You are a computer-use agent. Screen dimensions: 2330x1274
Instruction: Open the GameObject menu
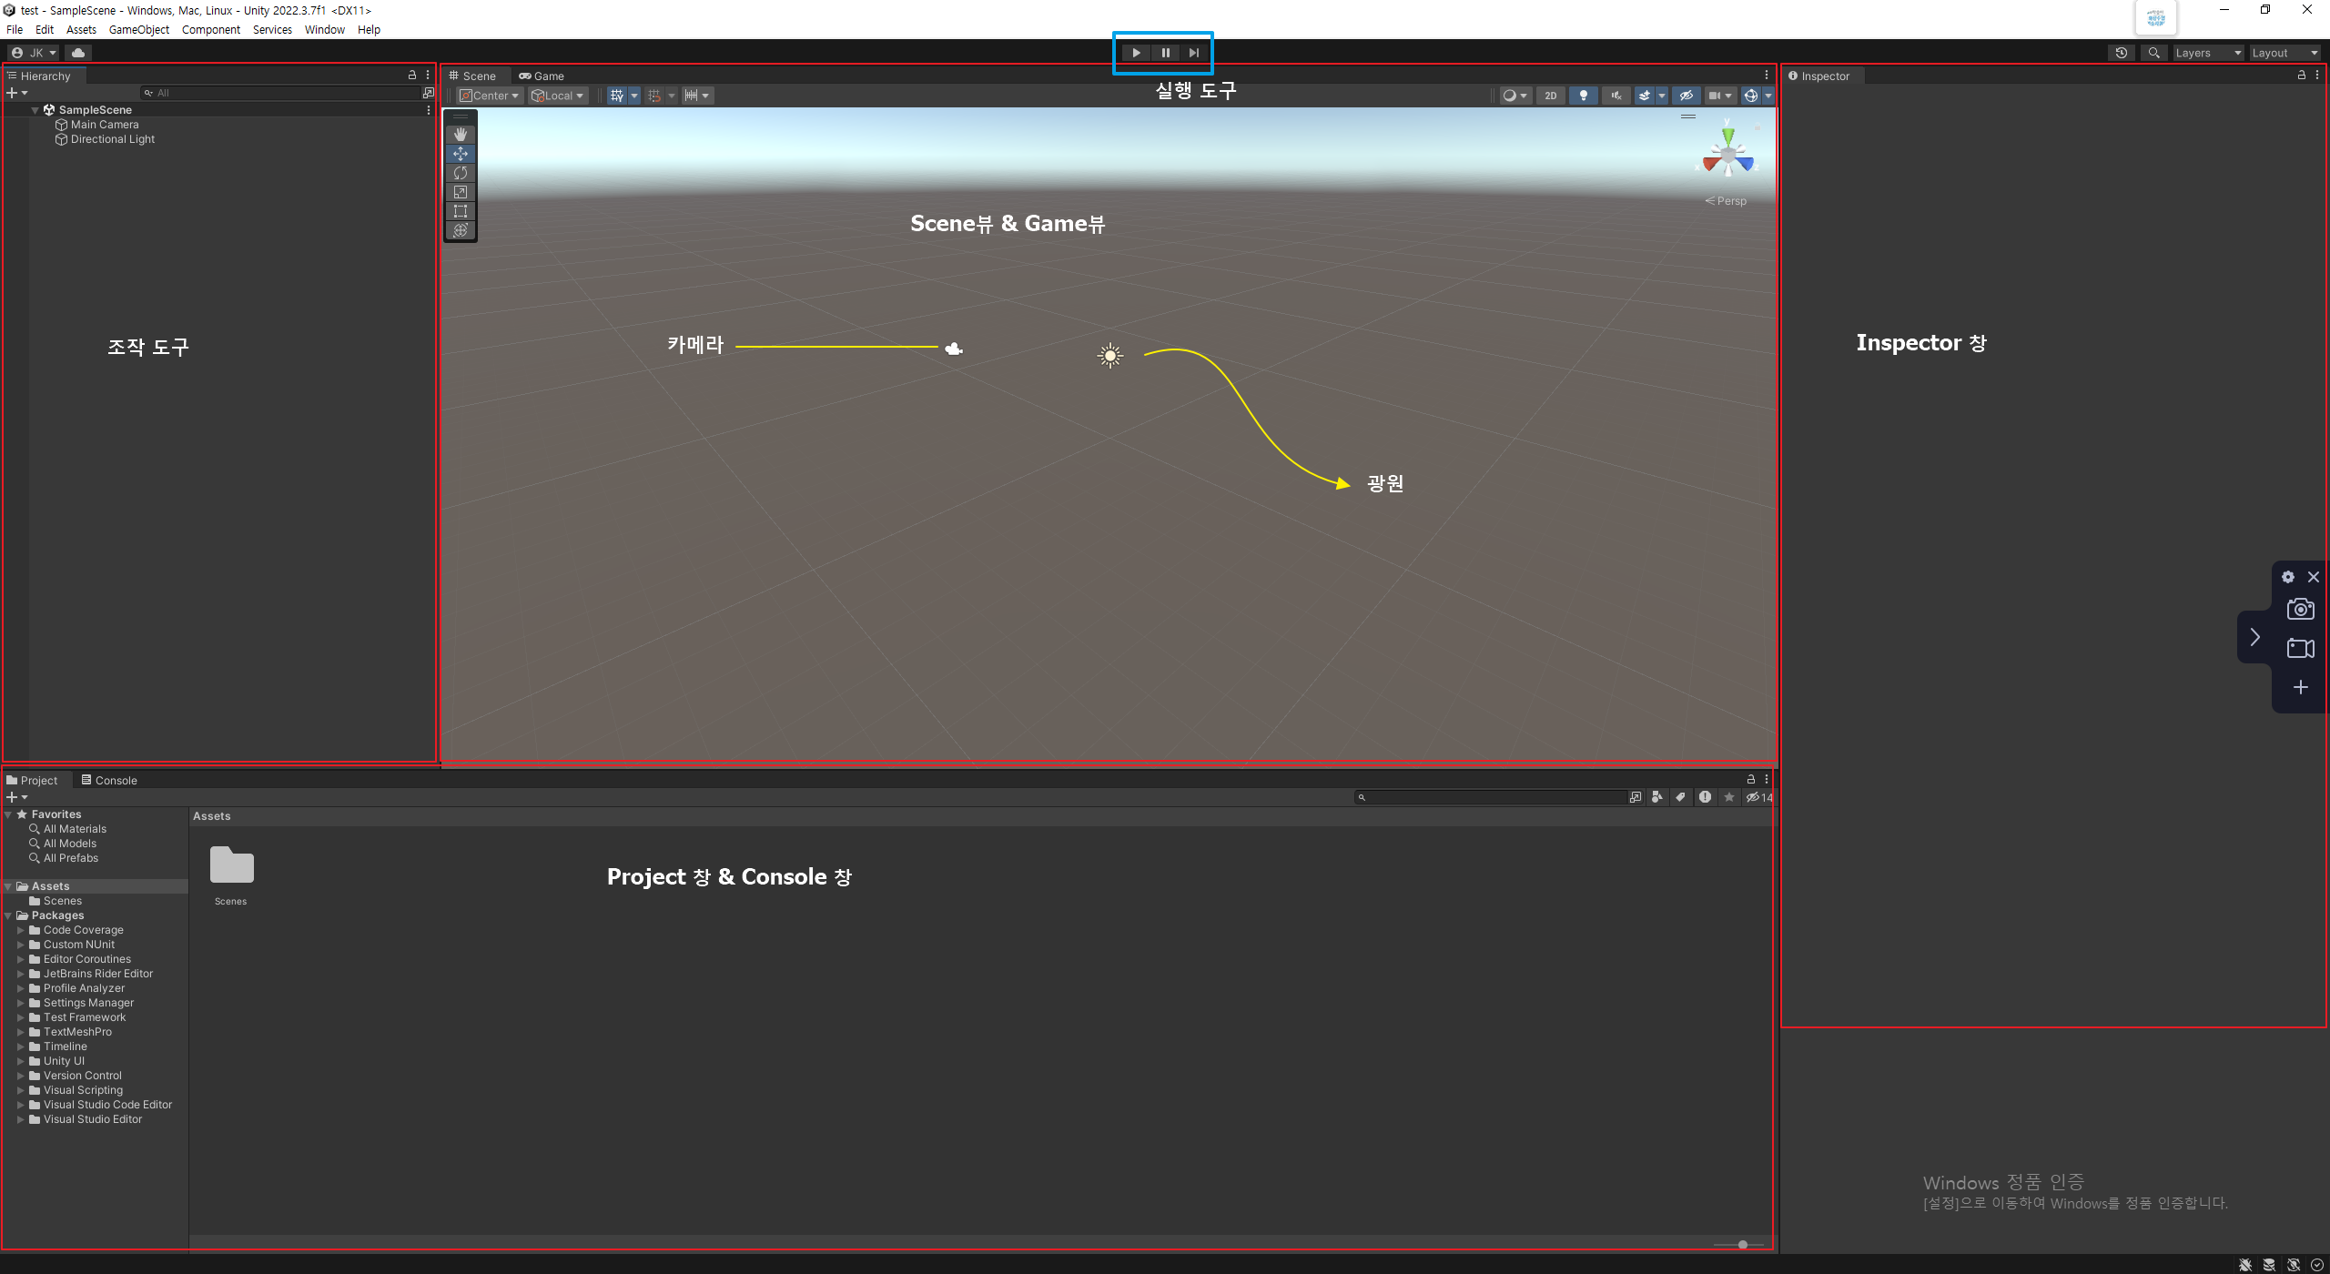click(x=138, y=30)
